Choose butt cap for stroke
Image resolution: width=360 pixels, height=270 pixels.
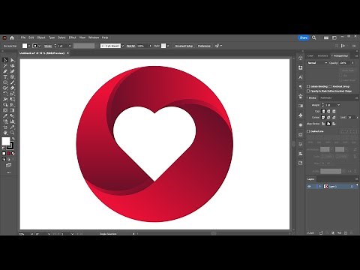click(x=323, y=111)
